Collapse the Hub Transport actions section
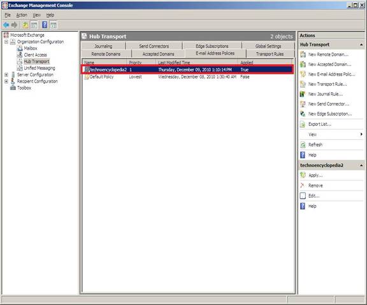The height and width of the screenshot is (305, 367). click(361, 44)
